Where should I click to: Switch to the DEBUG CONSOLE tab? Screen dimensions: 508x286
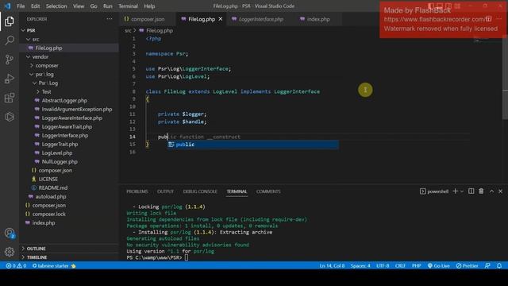(x=200, y=191)
